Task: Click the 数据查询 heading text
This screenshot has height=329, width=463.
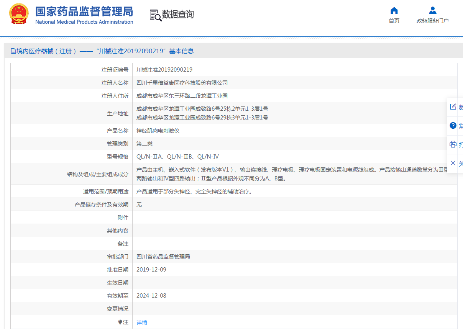Action: pos(178,15)
